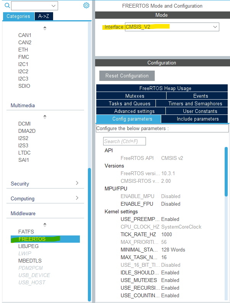This screenshot has height=303, width=230.
Task: Select ETH peripheral
Action: click(x=23, y=50)
